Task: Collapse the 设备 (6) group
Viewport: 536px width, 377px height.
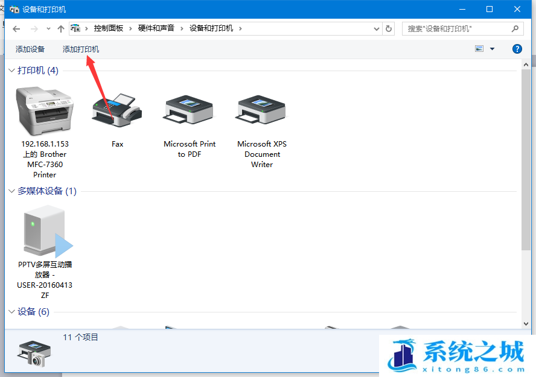Action: 11,311
